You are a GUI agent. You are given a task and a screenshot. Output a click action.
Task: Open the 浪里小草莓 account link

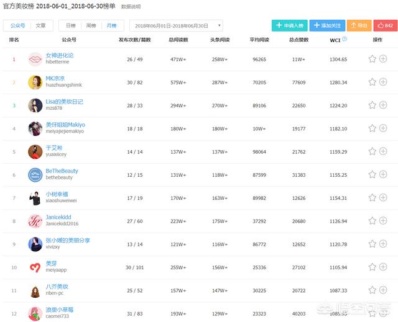pos(60,310)
